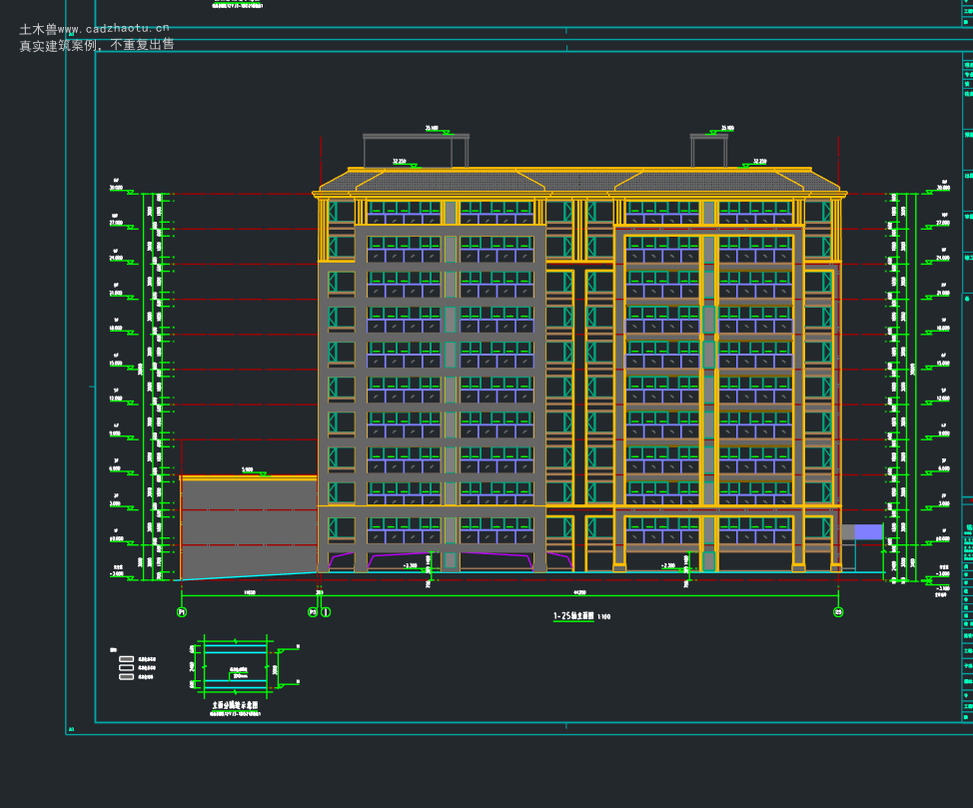Viewport: 973px width, 808px height.
Task: Click the 3.000 elevation label on right
Action: tap(944, 504)
